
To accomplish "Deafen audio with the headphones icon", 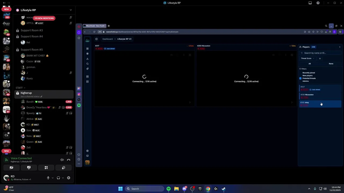I will tap(58, 178).
